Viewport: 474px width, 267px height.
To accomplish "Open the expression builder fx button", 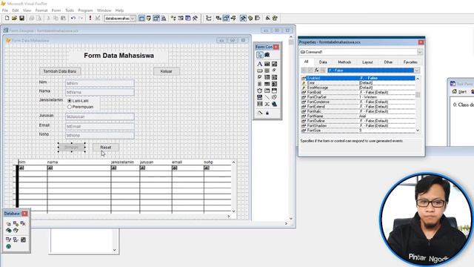I will tap(316, 70).
